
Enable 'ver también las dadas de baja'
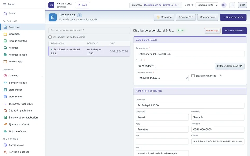tap(50, 37)
